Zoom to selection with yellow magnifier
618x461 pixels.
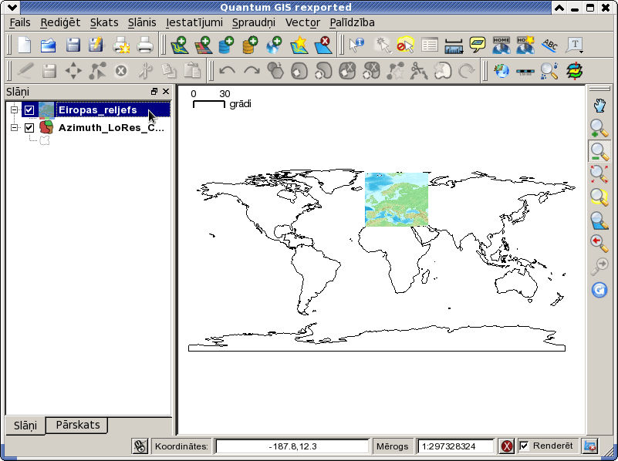click(599, 197)
